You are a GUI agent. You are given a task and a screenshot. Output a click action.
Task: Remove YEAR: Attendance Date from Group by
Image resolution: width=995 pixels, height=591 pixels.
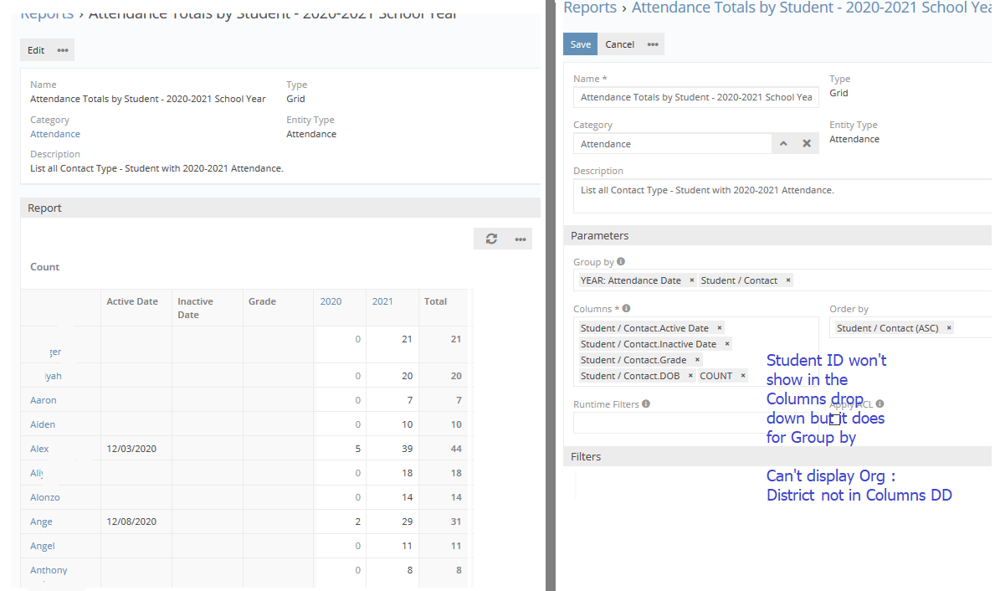point(692,280)
